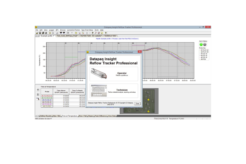Open the Tools menu
This screenshot has width=246, height=164.
click(x=97, y=30)
